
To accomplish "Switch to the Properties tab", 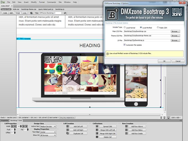I will pyautogui.click(x=5, y=121).
